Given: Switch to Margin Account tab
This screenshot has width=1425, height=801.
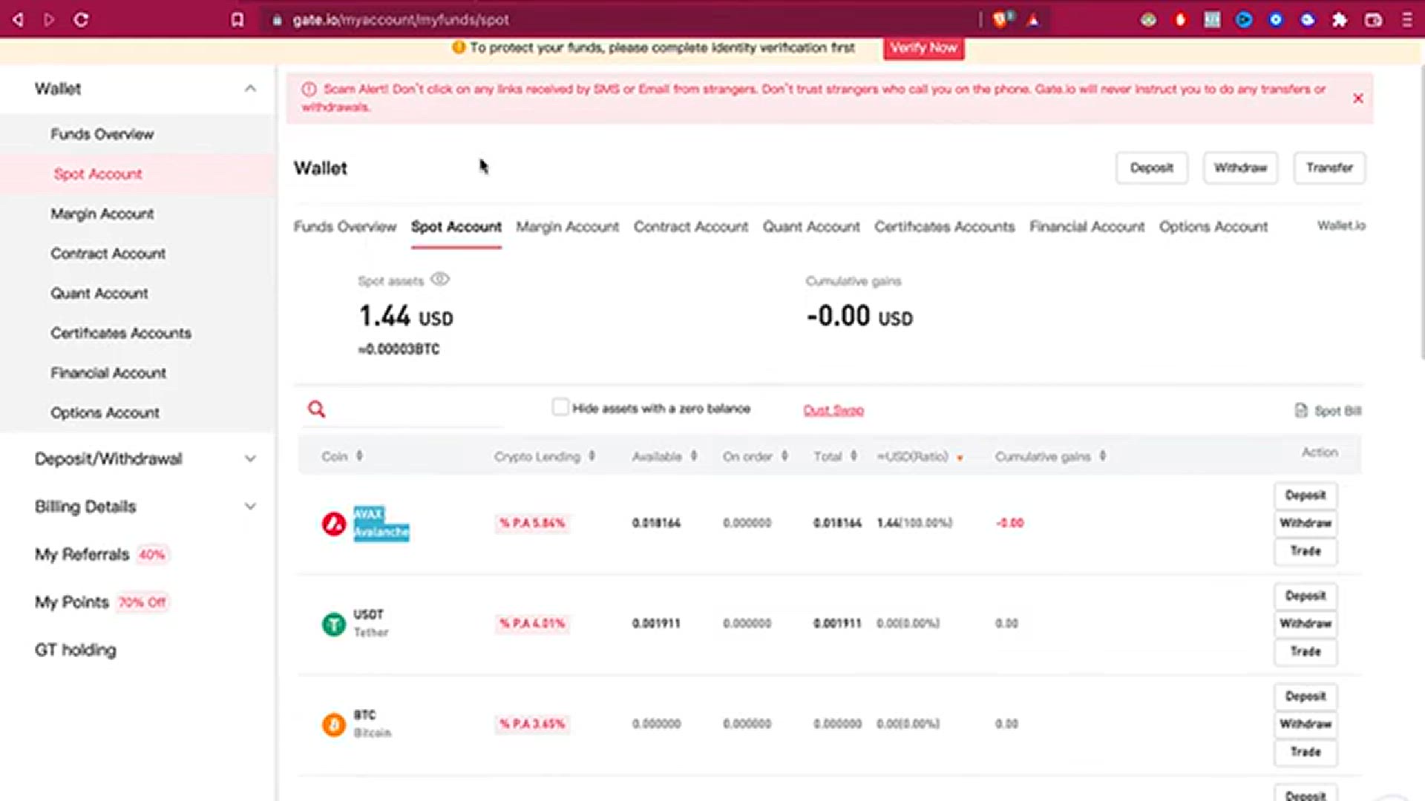Looking at the screenshot, I should pyautogui.click(x=568, y=227).
